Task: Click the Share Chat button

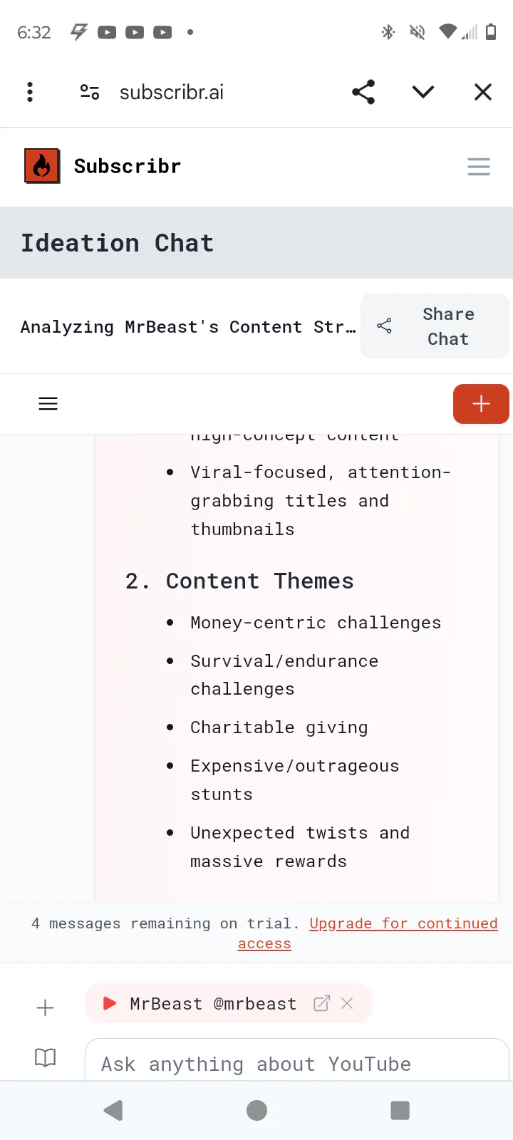Action: pyautogui.click(x=435, y=326)
